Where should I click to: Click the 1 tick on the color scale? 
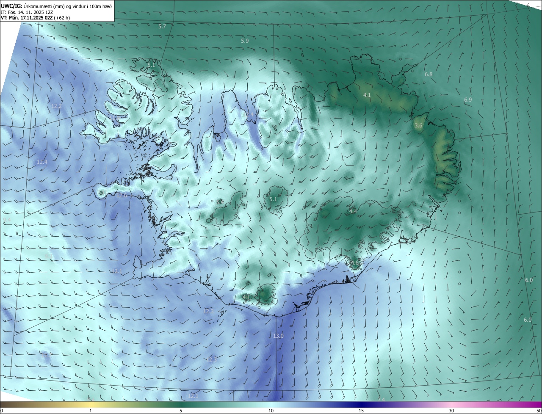(x=91, y=411)
